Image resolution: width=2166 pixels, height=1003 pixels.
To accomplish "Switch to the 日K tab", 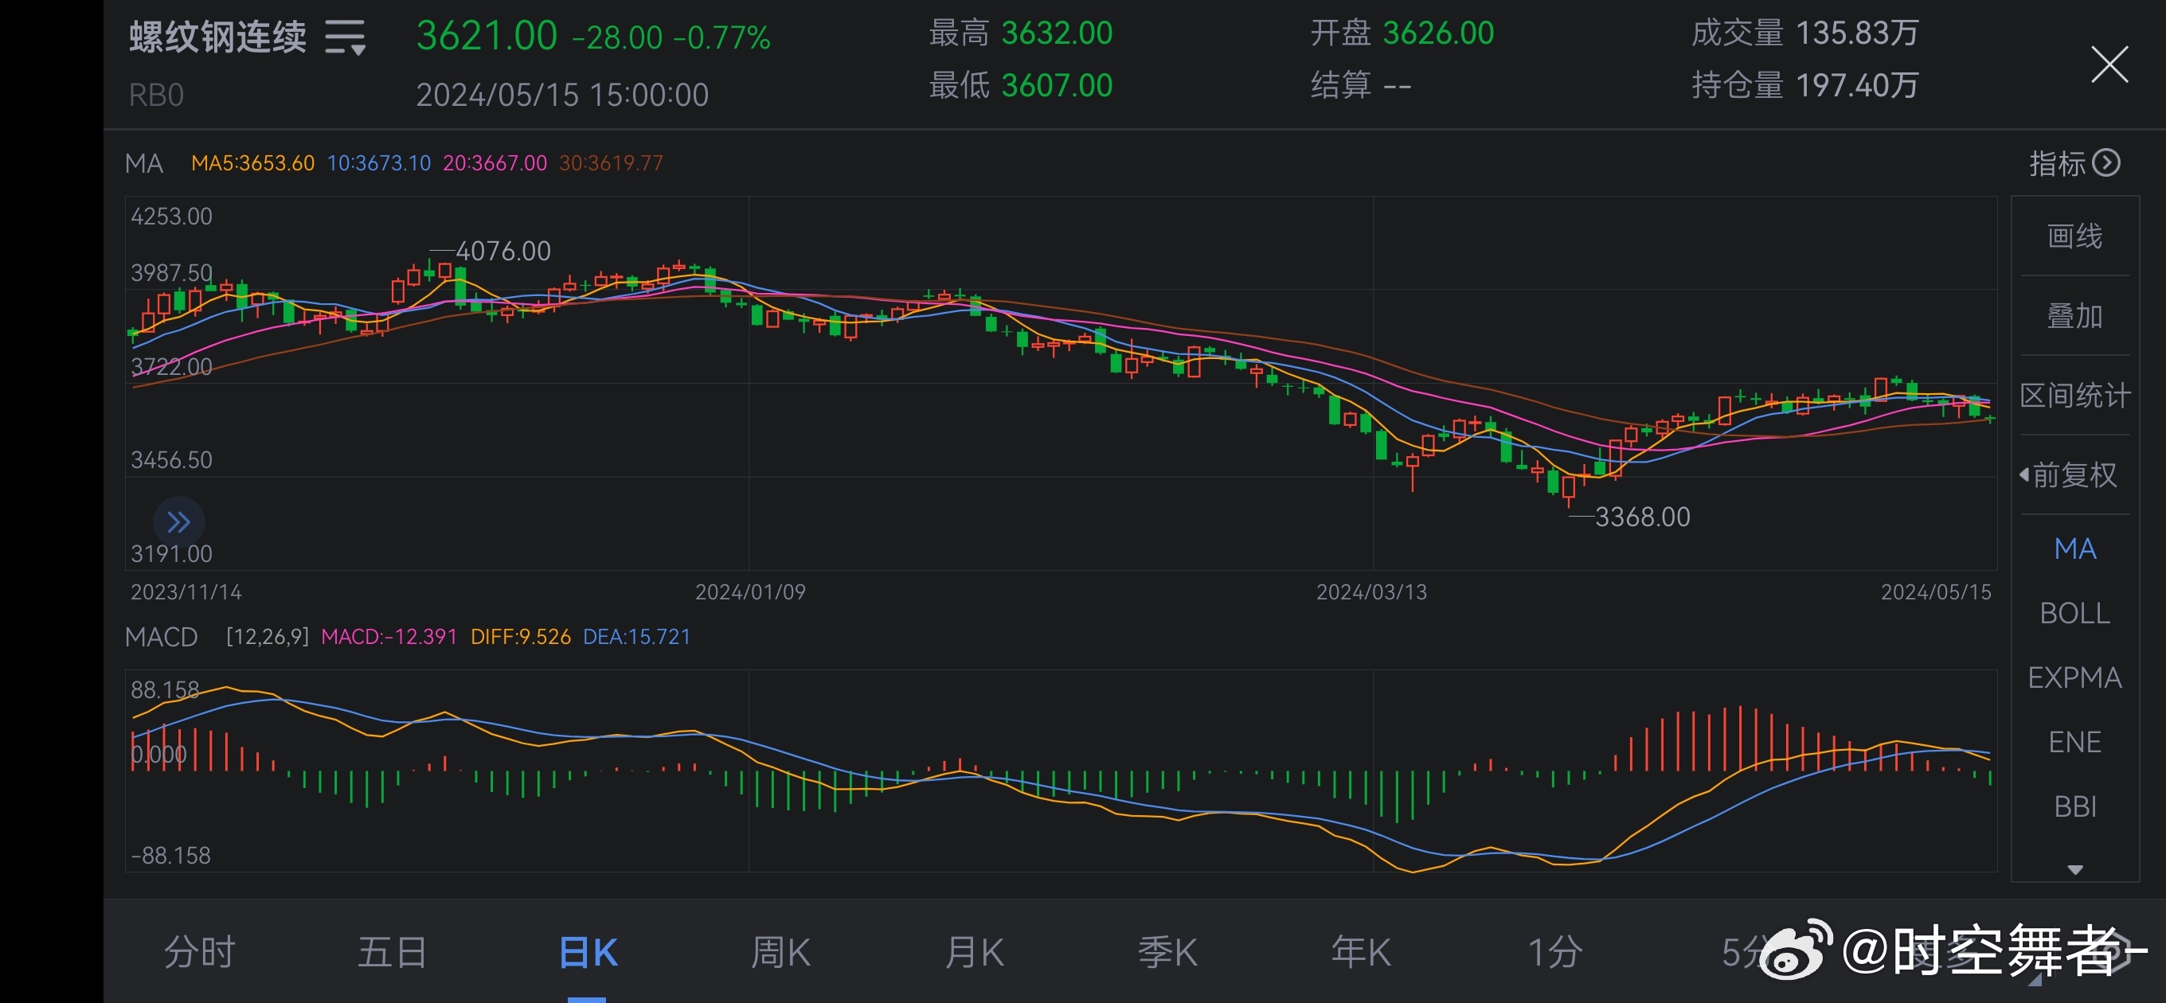I will 588,953.
